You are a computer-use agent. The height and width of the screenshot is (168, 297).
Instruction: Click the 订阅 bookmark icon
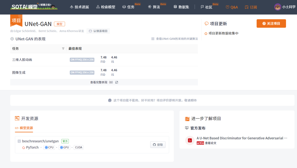pos(246,7)
